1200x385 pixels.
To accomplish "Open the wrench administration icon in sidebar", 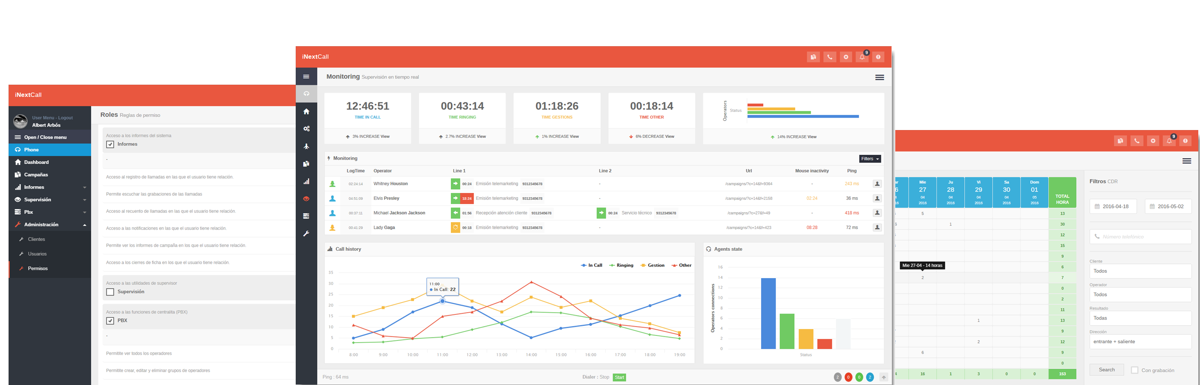I will tap(306, 234).
